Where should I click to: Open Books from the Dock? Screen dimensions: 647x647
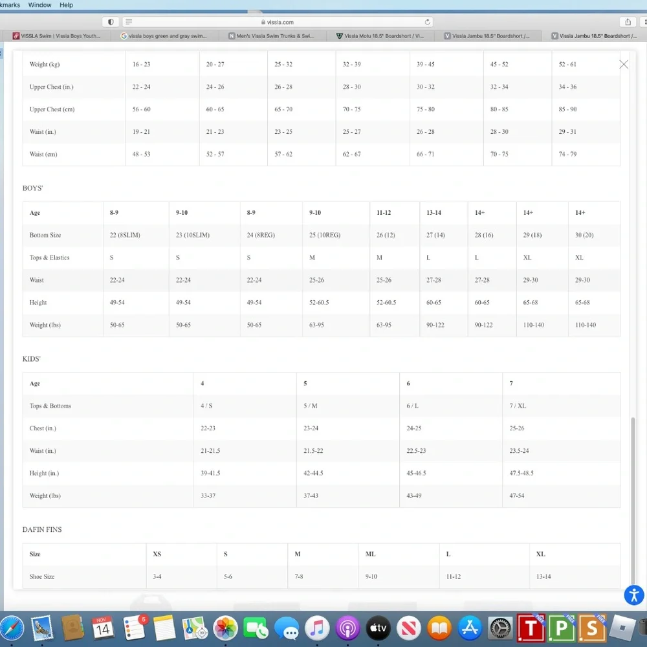[x=439, y=628]
